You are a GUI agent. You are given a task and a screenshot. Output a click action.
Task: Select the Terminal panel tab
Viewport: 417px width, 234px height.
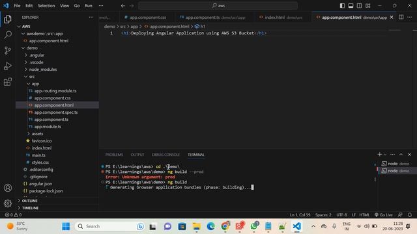coord(196,155)
